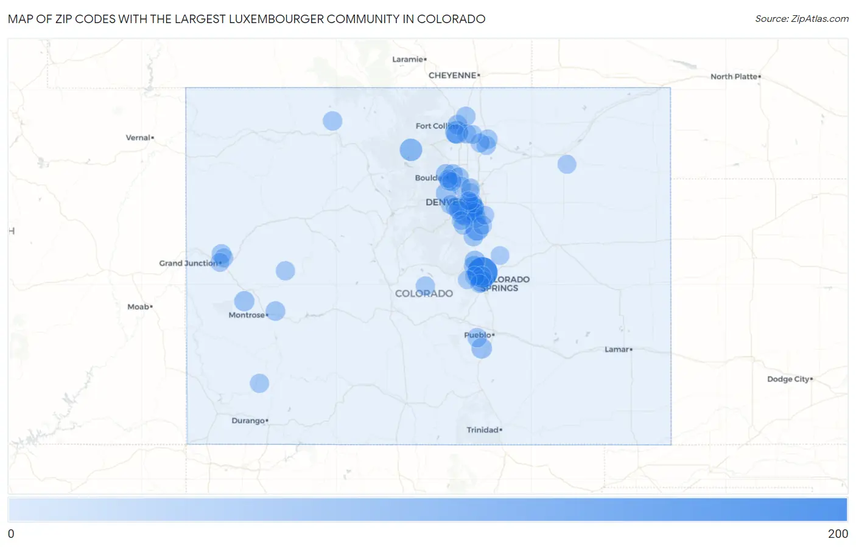Click the bubble northwest of the Montrose label
The width and height of the screenshot is (856, 547).
[x=244, y=301]
